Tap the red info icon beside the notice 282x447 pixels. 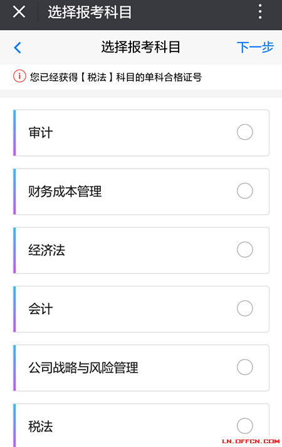(x=19, y=76)
